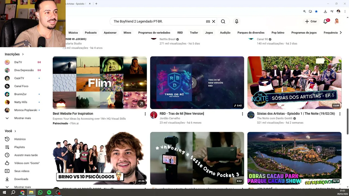
Task: Select the Jogos filter chip
Action: click(x=209, y=33)
